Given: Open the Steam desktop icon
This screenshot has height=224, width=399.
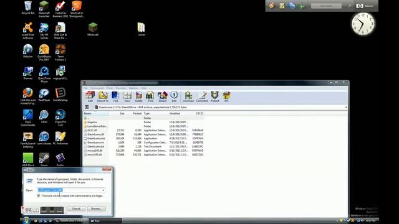Looking at the screenshot, I should click(44, 160).
